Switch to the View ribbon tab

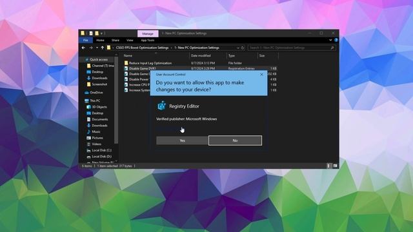130,40
